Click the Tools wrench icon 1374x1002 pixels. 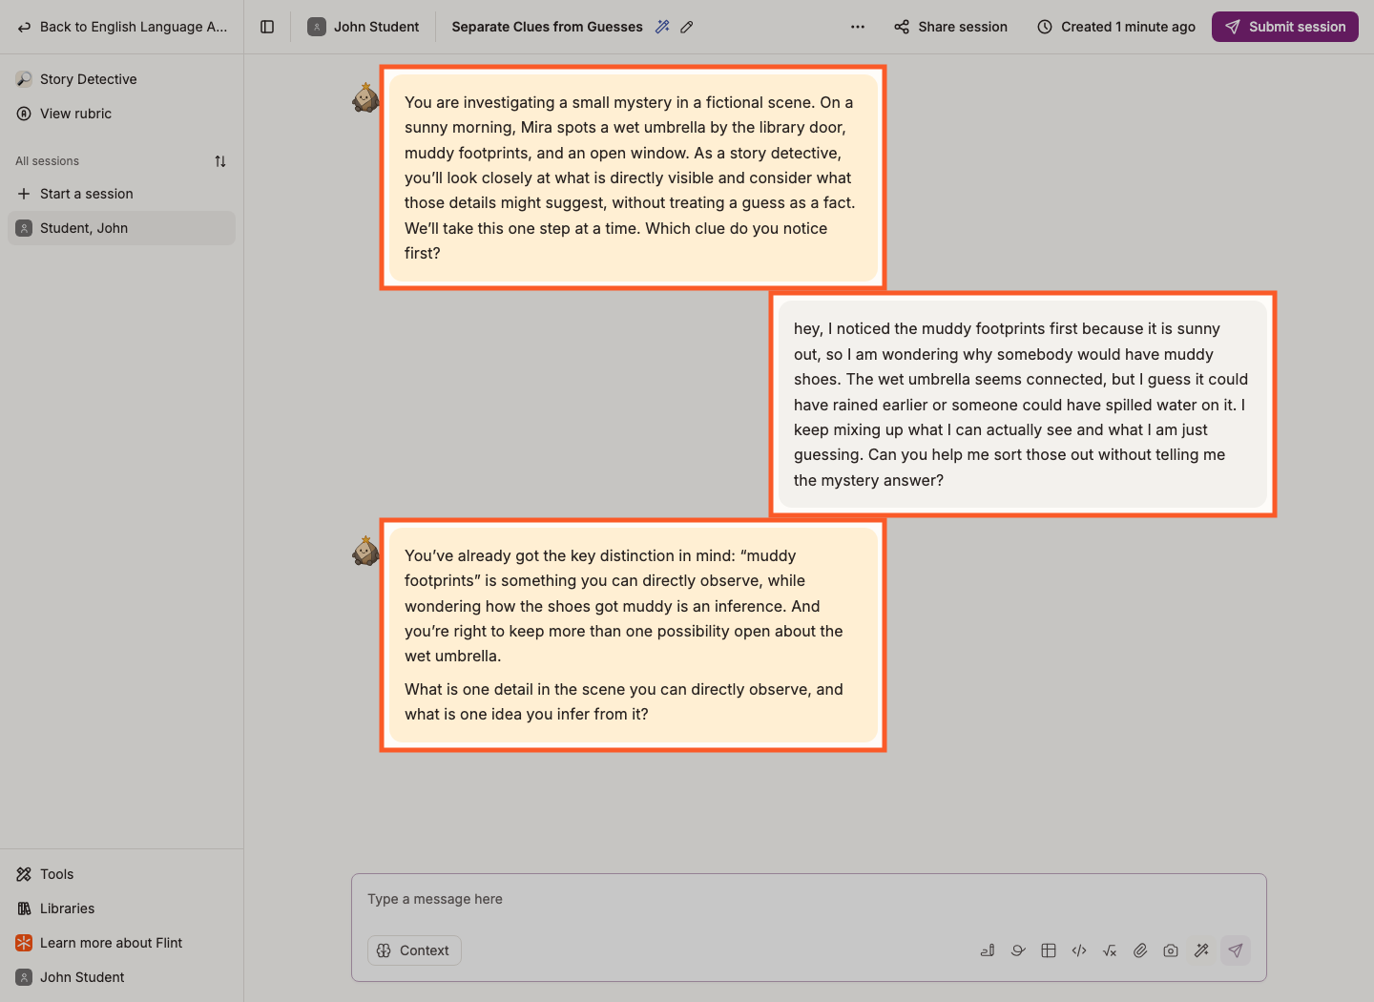point(24,874)
